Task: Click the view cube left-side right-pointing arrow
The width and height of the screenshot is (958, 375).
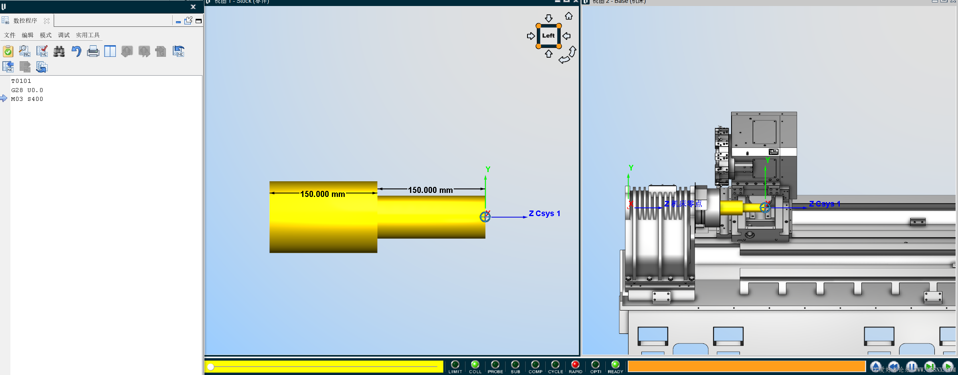Action: [531, 36]
